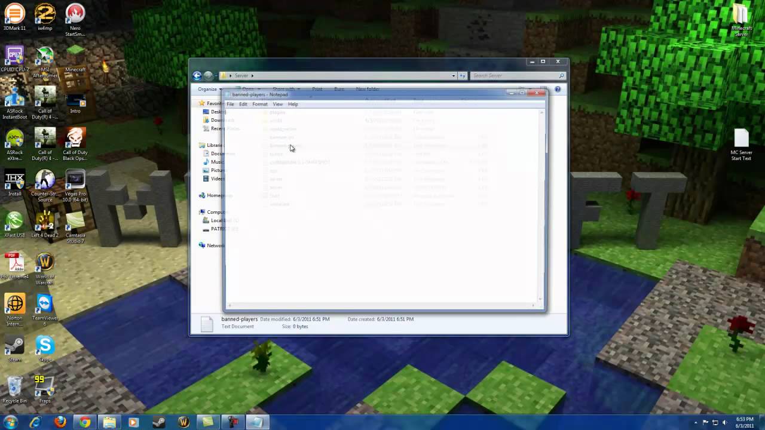Open the Notepad View menu
The width and height of the screenshot is (765, 430).
pyautogui.click(x=278, y=104)
